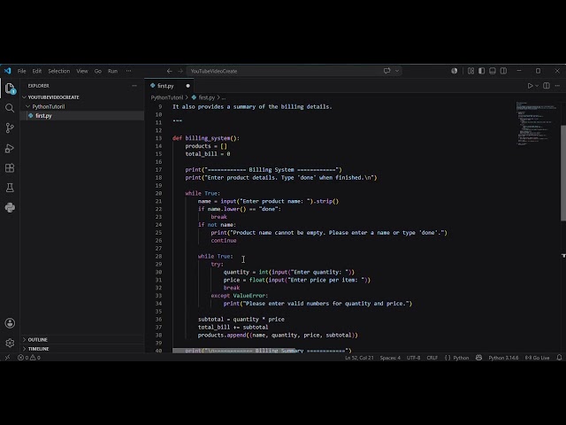Open the Testing flask icon

tap(10, 188)
